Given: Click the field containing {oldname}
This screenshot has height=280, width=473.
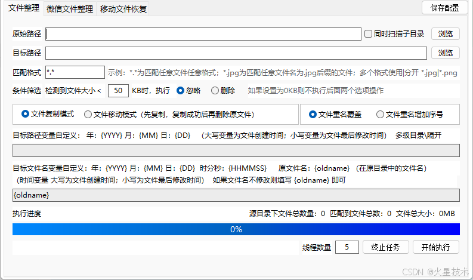Looking at the screenshot, I should [236, 195].
